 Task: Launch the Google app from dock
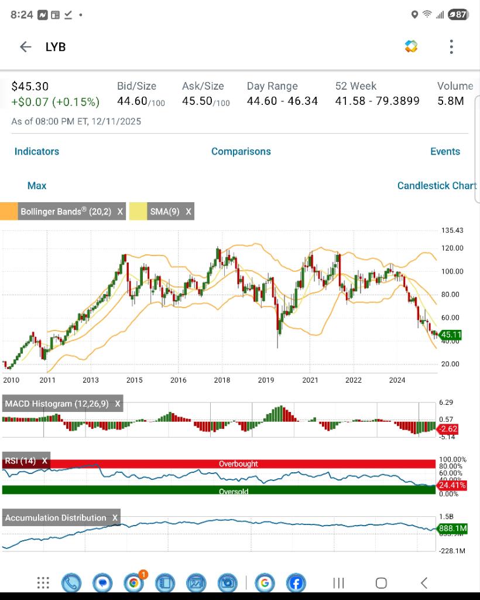tap(265, 583)
